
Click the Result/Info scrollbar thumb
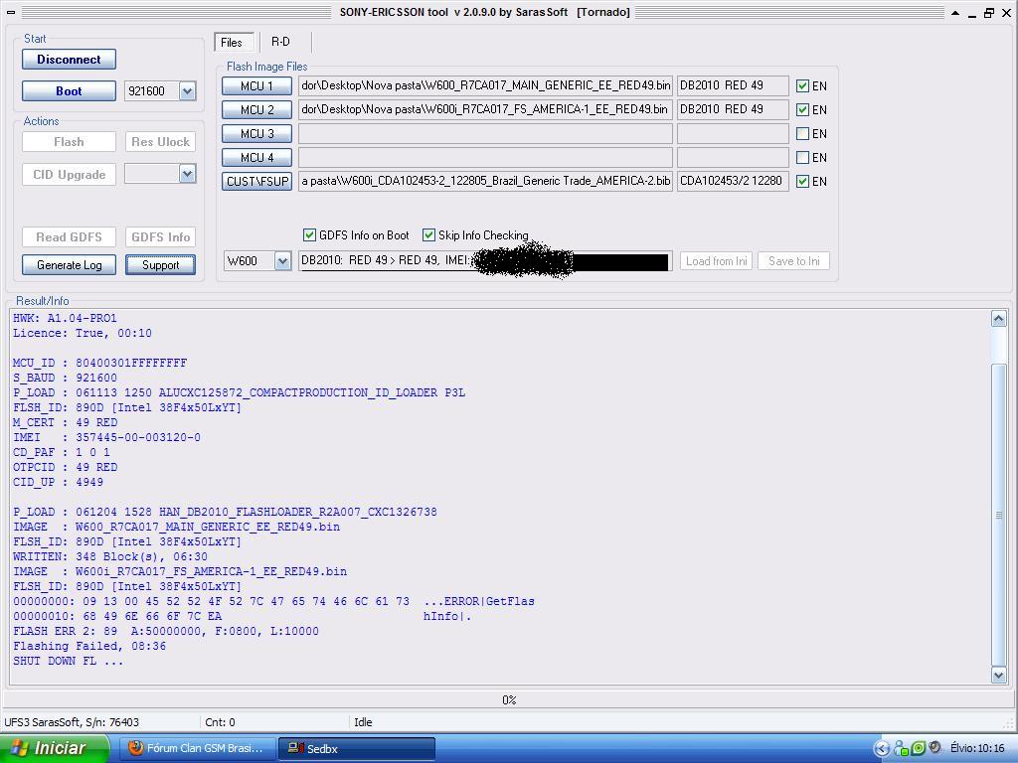[x=998, y=515]
